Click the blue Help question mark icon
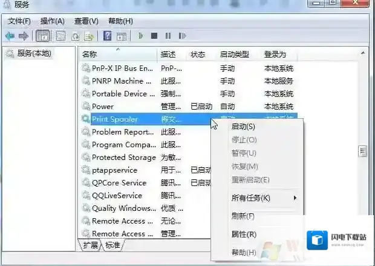Image resolution: width=375 pixels, height=266 pixels. click(107, 36)
